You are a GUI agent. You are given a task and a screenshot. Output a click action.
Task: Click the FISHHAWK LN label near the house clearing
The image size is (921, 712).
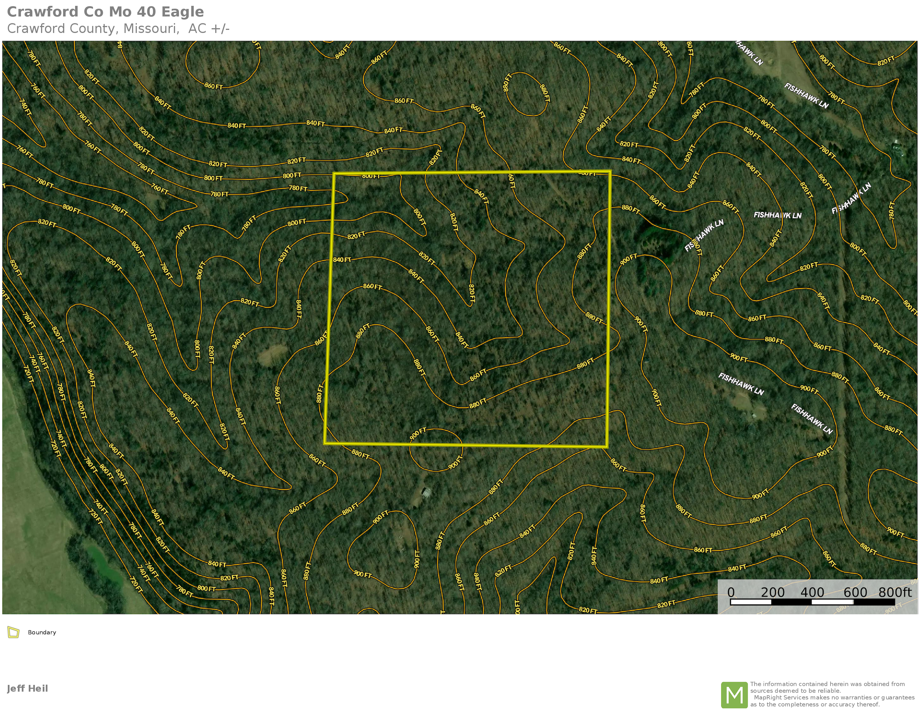coord(741,384)
